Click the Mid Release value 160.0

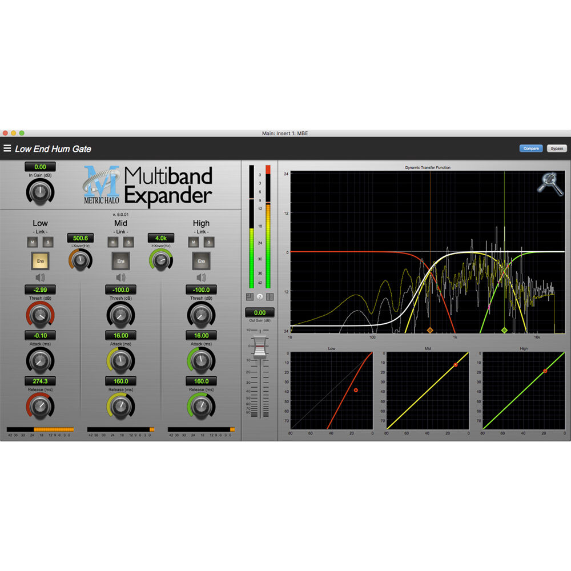[x=120, y=381]
